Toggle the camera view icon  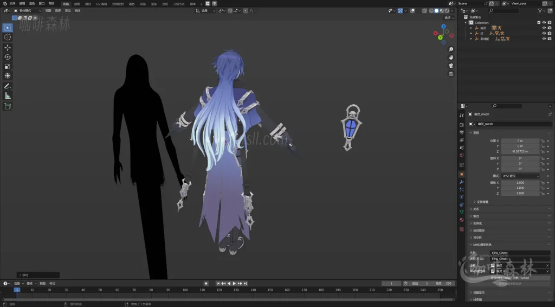point(451,66)
